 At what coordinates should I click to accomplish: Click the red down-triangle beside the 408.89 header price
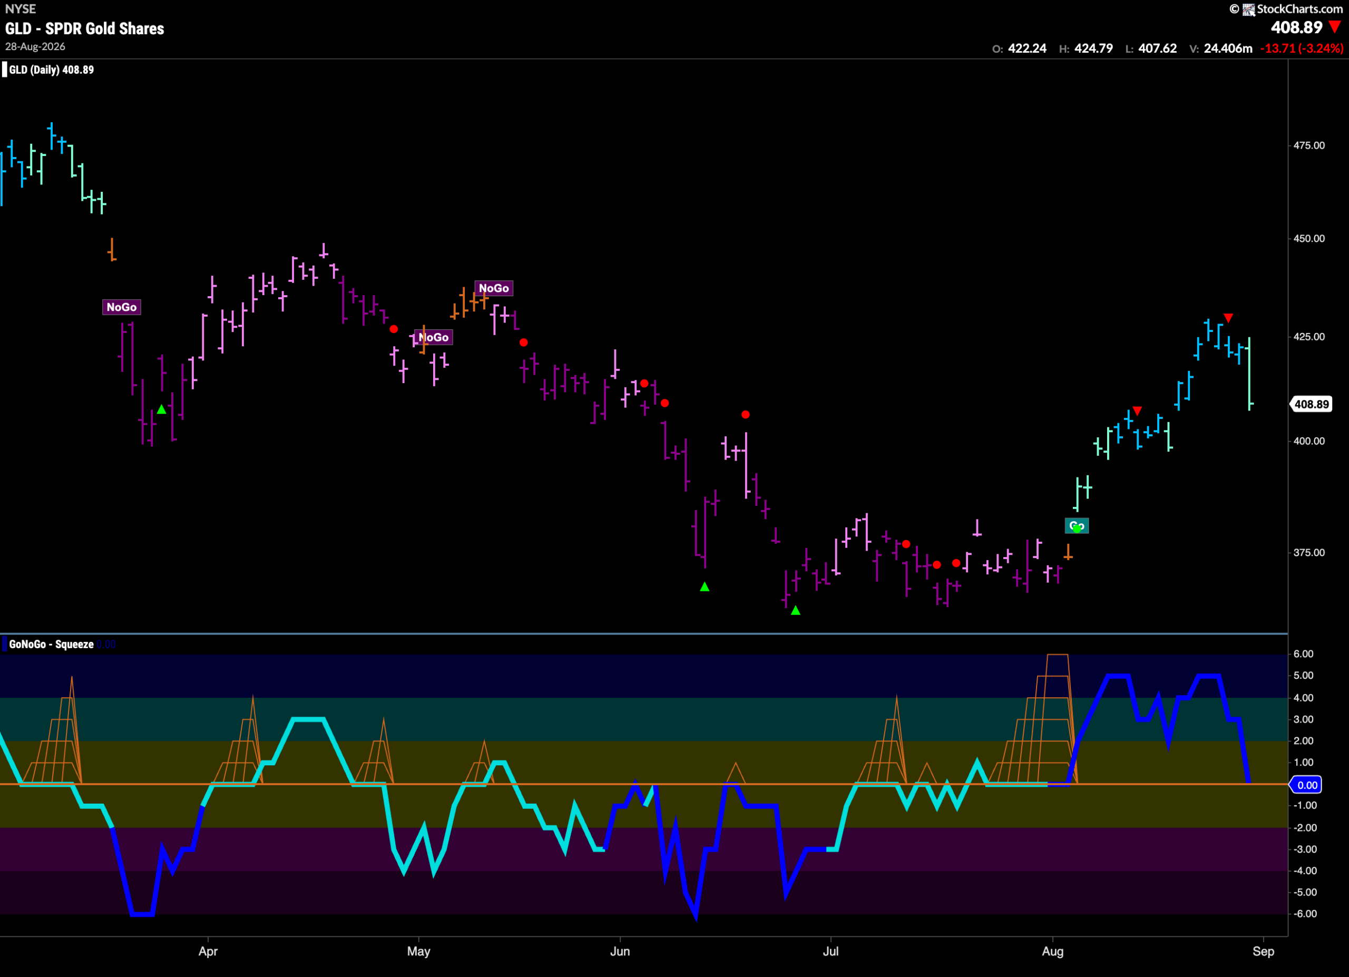tap(1335, 27)
